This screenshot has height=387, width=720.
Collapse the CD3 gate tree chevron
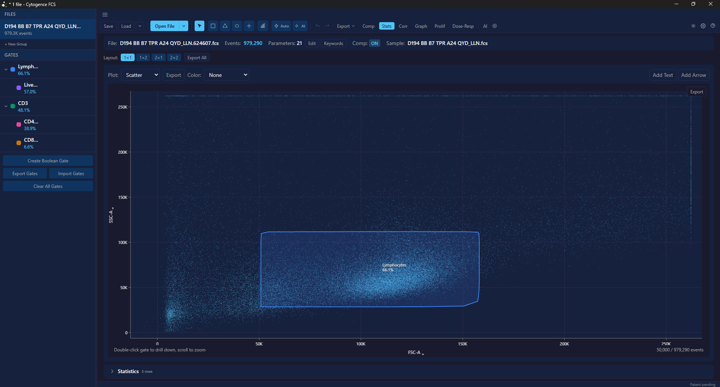(6, 106)
